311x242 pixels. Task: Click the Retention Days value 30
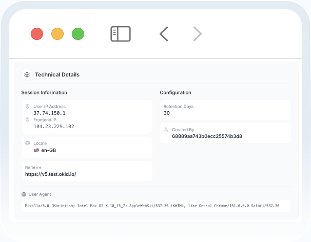(167, 113)
